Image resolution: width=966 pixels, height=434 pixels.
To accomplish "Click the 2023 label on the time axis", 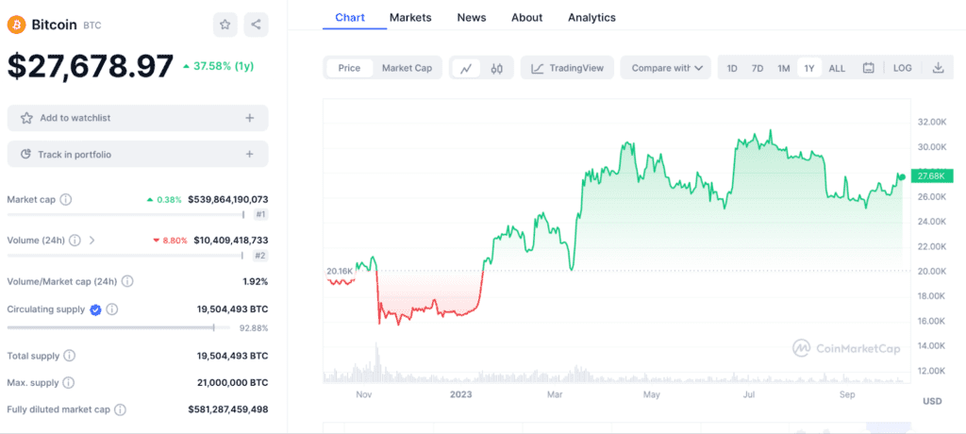I will pyautogui.click(x=462, y=394).
